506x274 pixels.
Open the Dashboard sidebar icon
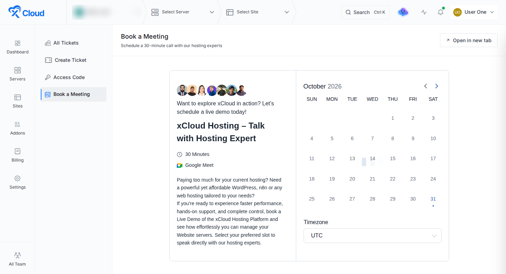(18, 43)
